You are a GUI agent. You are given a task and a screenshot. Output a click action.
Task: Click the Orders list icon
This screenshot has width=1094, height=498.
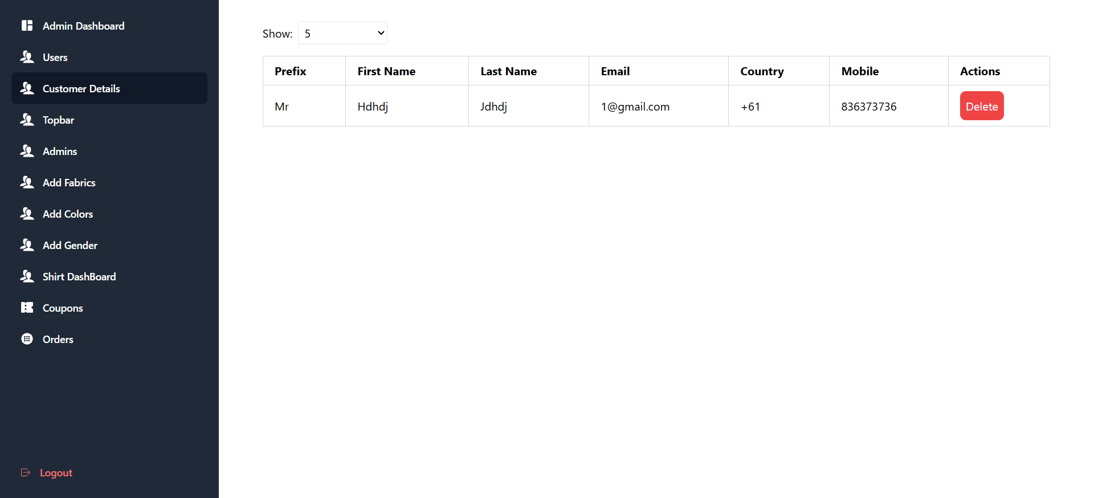(x=27, y=339)
